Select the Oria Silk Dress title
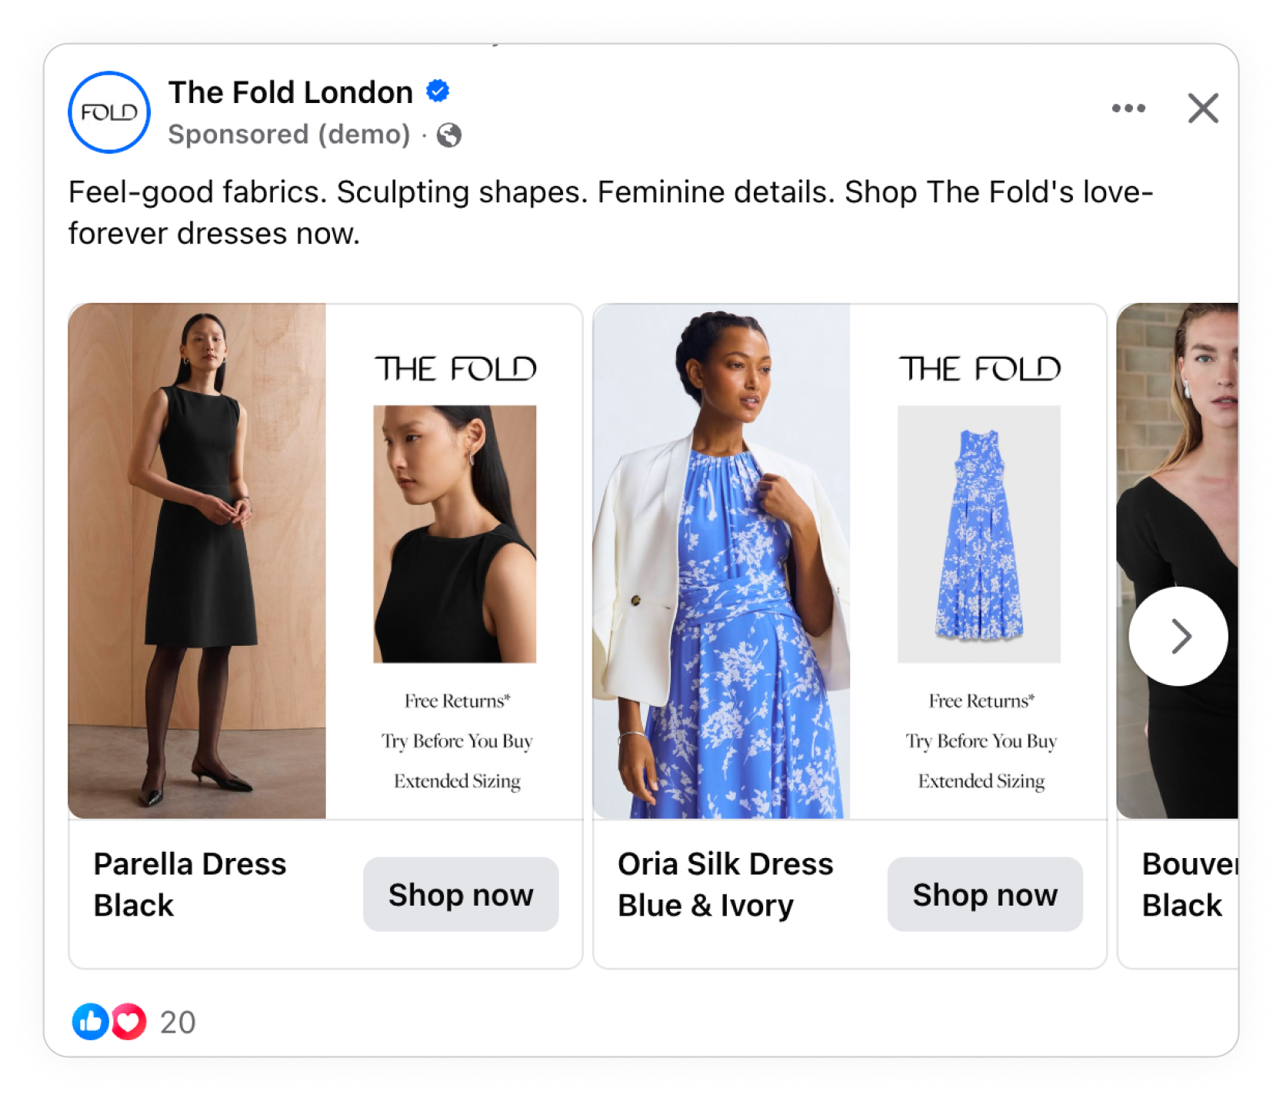This screenshot has height=1101, width=1283. coord(725,884)
